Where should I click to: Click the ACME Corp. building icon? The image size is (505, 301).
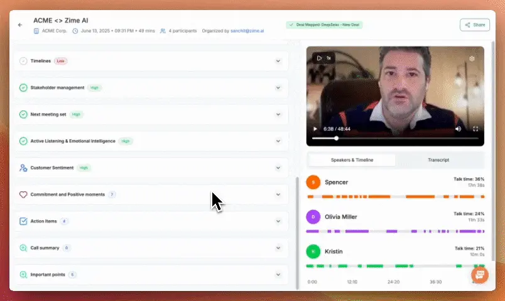[x=36, y=31]
